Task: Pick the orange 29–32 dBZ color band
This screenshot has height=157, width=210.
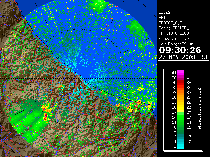Action: [x=180, y=93]
